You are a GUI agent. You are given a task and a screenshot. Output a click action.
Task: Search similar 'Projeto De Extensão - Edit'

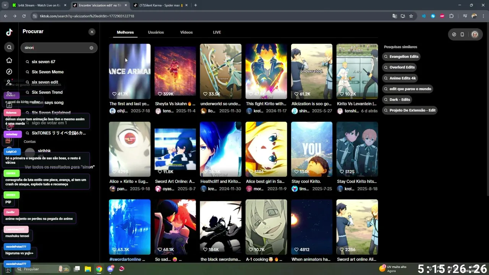410,110
